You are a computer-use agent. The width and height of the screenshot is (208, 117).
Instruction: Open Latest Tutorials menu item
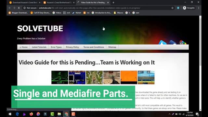[x=39, y=47]
